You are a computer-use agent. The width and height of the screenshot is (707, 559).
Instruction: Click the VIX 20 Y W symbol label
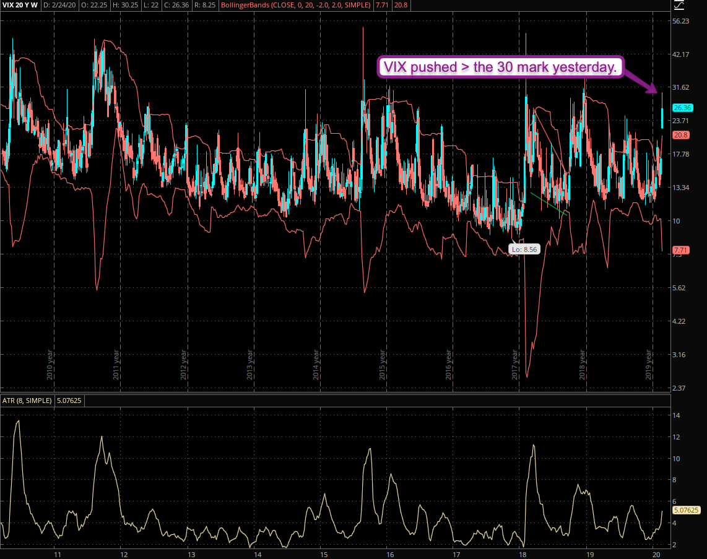(19, 5)
